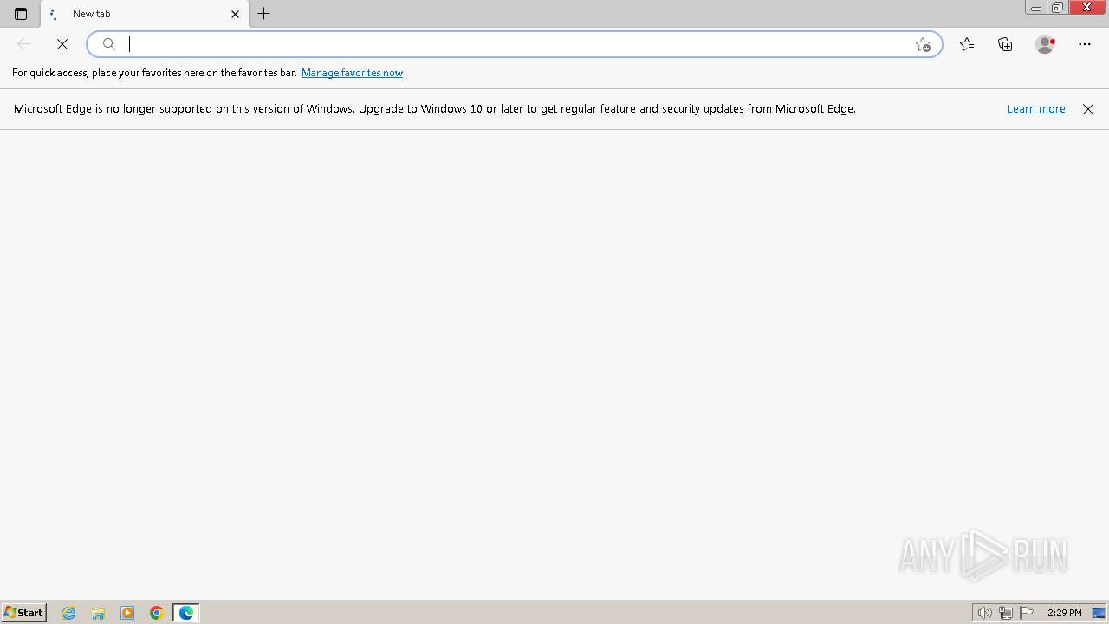The height and width of the screenshot is (624, 1109).
Task: Open the Collections panel
Action: pyautogui.click(x=1005, y=44)
